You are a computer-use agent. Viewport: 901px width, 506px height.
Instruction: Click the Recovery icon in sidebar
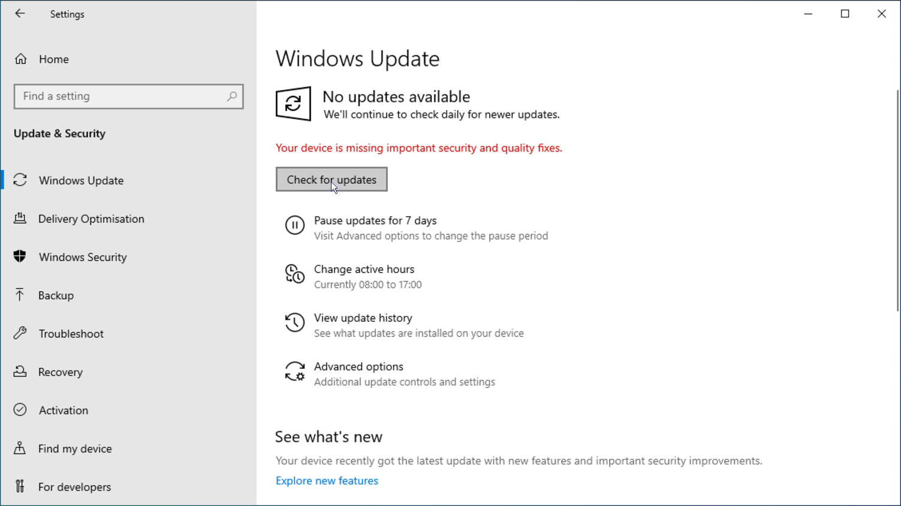click(x=20, y=371)
